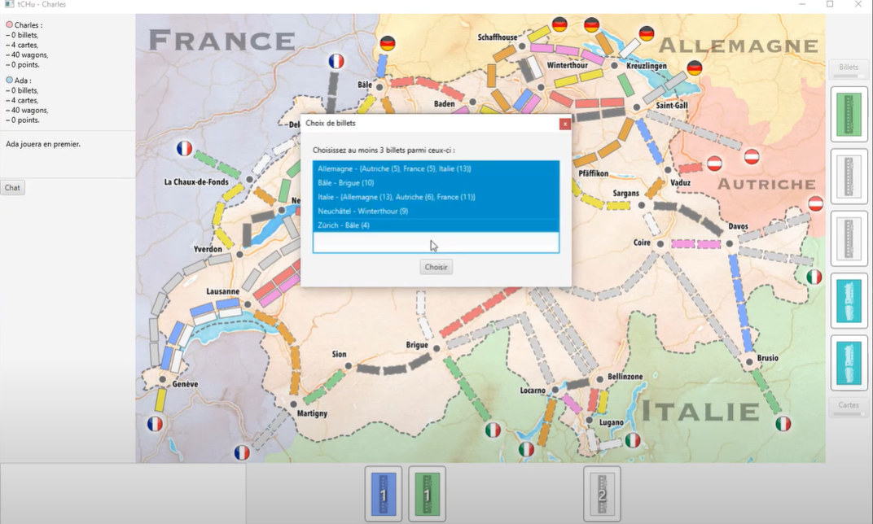Click the Baden city station

pyautogui.click(x=472, y=103)
